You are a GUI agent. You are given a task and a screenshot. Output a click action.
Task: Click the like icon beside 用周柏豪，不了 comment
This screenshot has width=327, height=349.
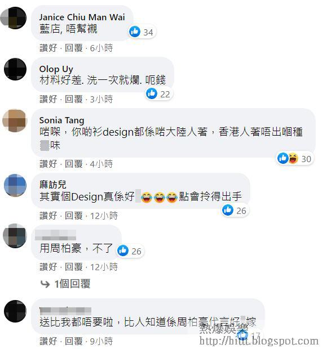[123, 250]
